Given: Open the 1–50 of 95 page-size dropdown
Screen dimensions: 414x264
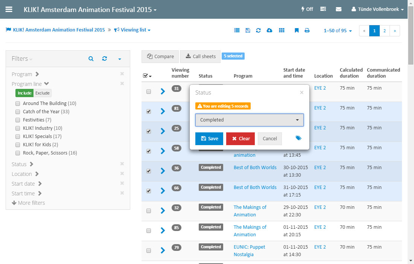Looking at the screenshot, I should (x=338, y=31).
